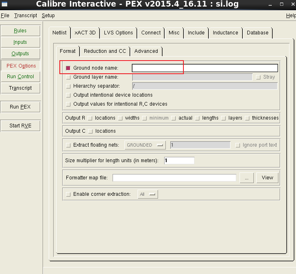The height and width of the screenshot is (274, 296).
Task: Enable Output R widths checkbox
Action: click(x=120, y=118)
